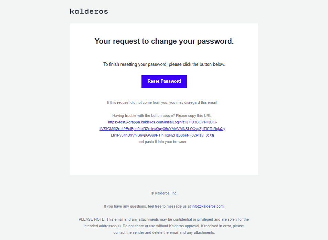
Task: Click the URL line starting with Lh1Py0ithD9
Action: (162, 135)
